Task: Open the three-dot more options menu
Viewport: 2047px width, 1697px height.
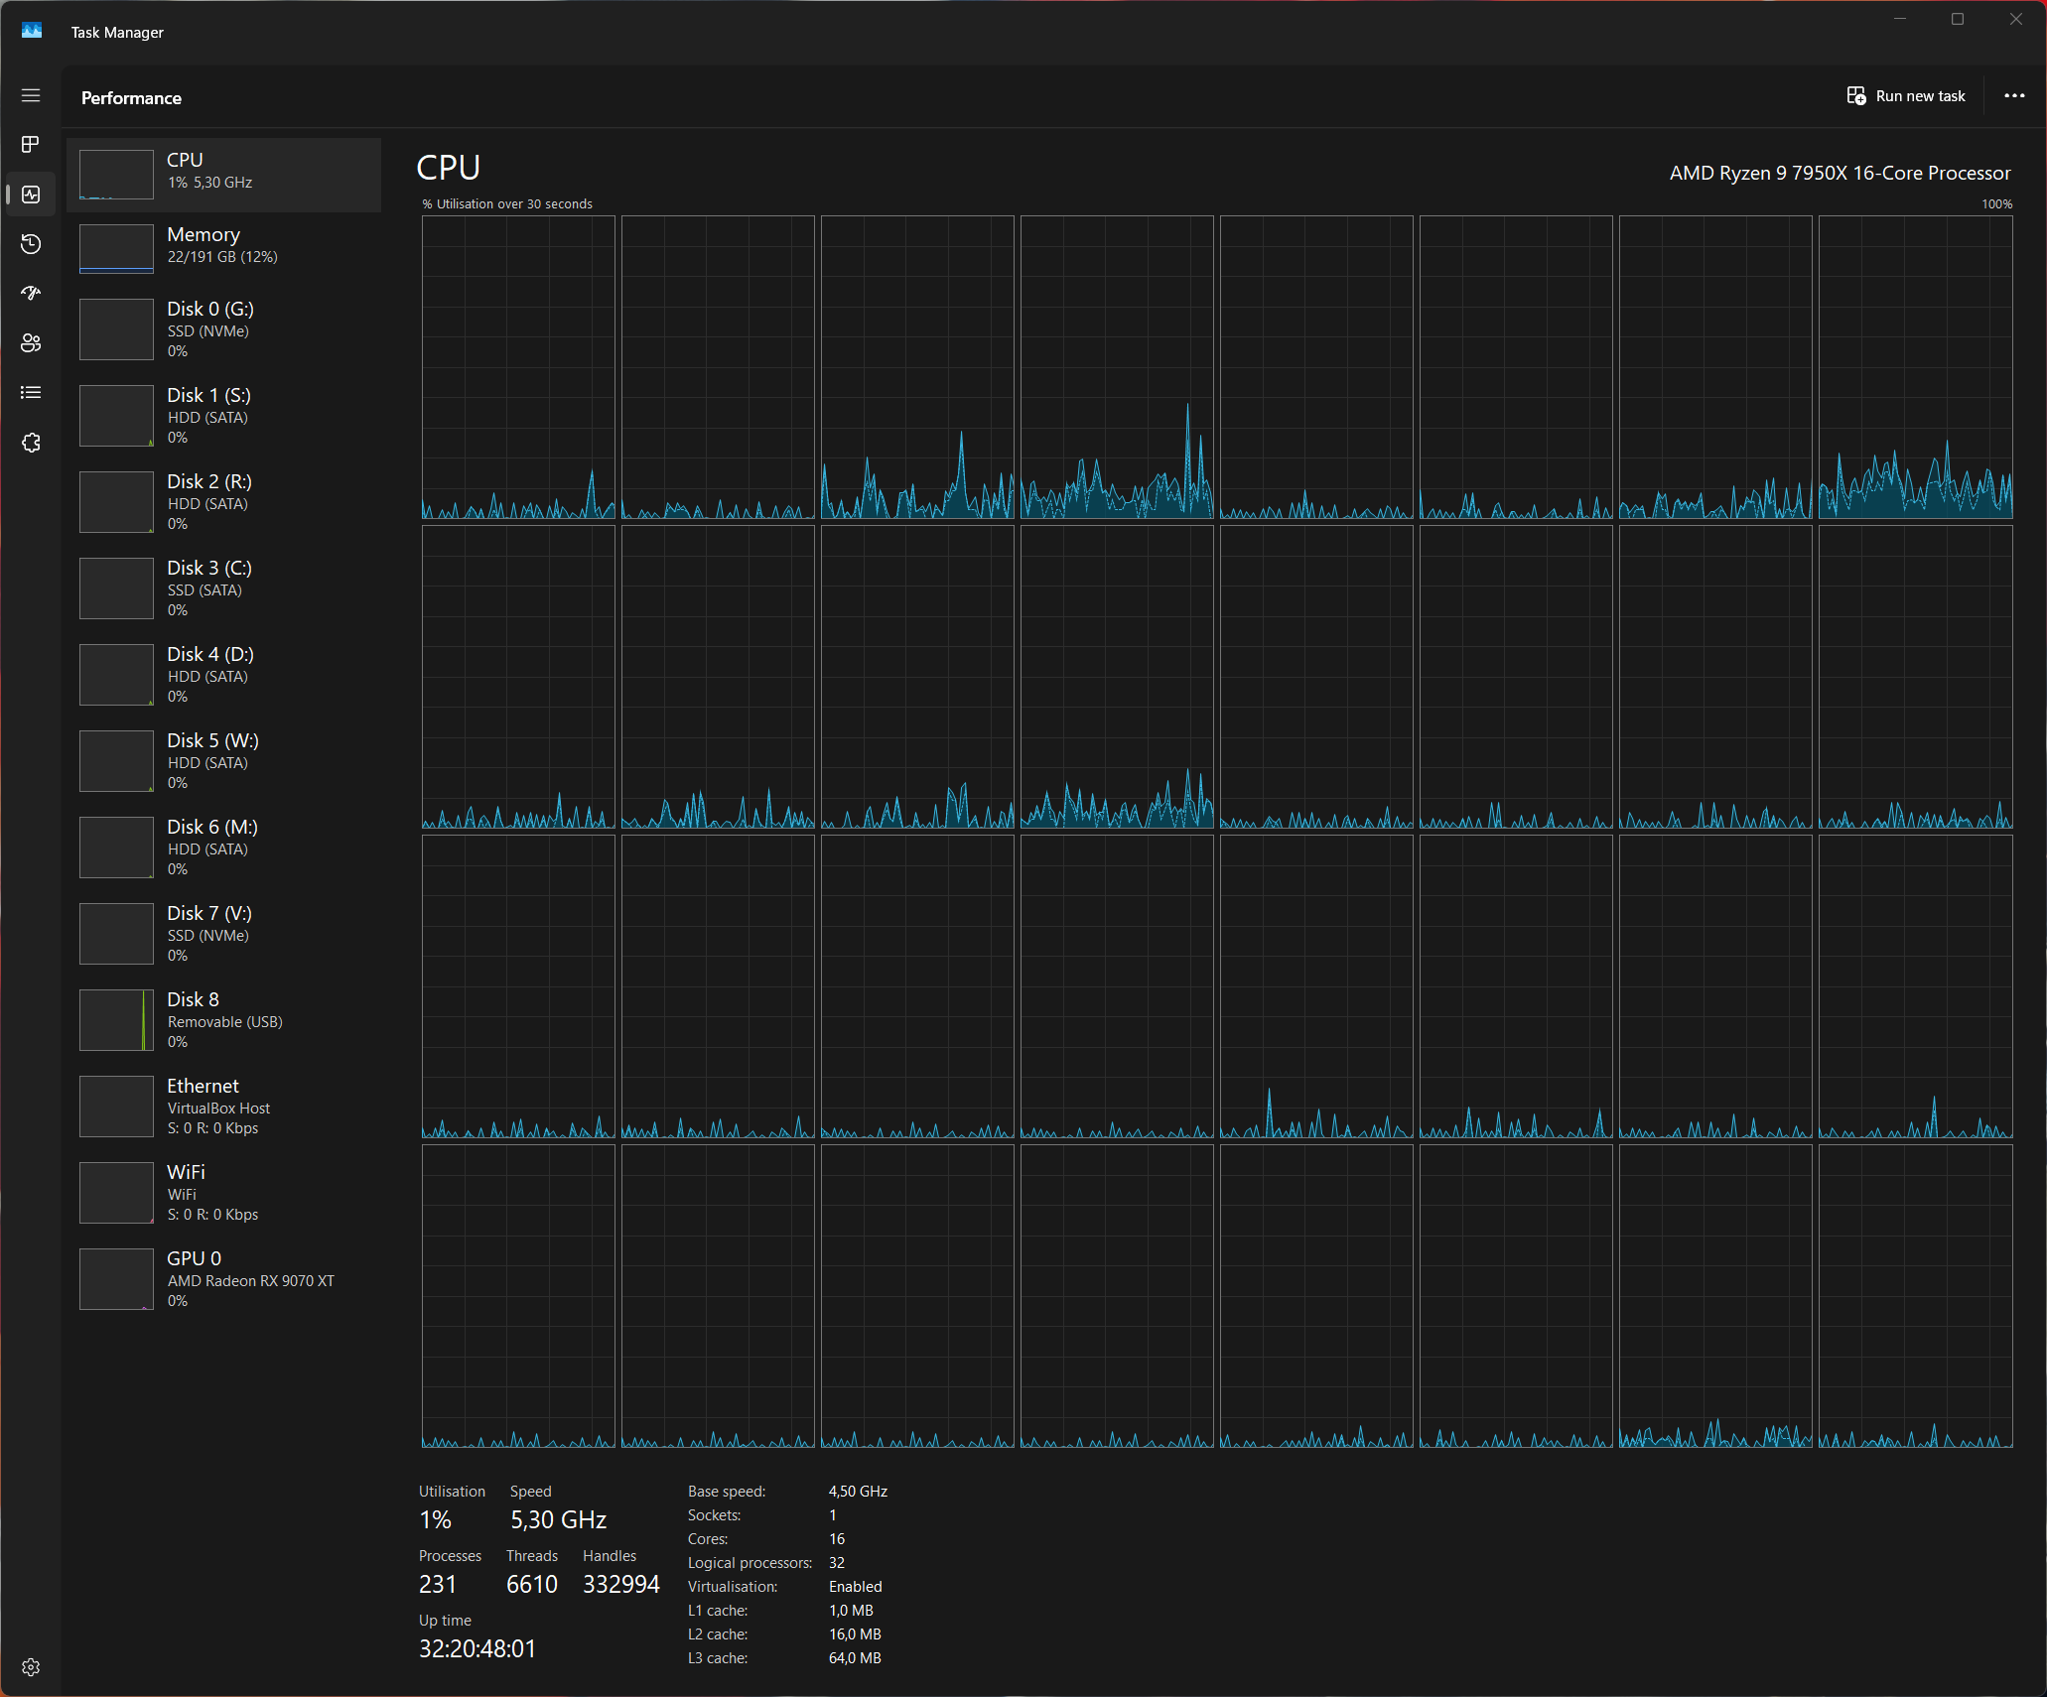Action: (x=2014, y=96)
